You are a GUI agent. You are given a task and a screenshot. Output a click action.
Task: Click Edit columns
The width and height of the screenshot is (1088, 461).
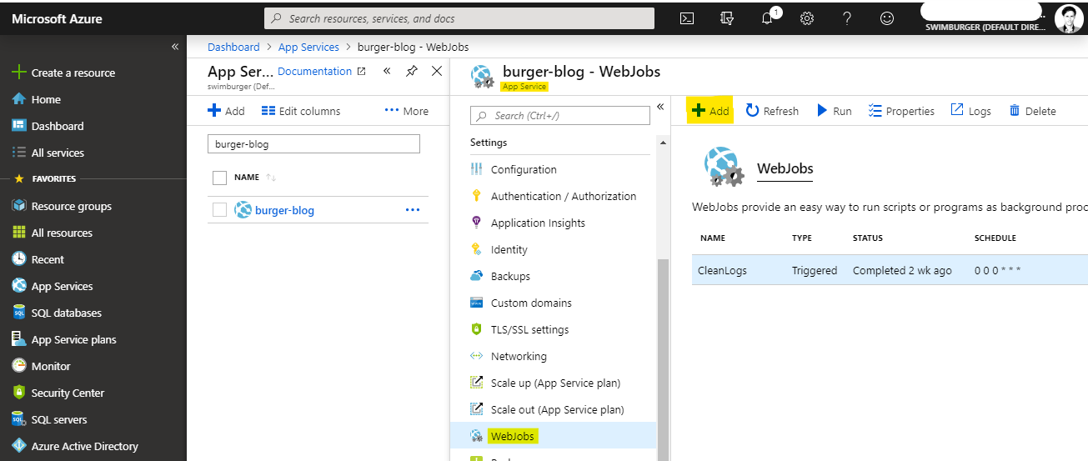click(x=301, y=111)
